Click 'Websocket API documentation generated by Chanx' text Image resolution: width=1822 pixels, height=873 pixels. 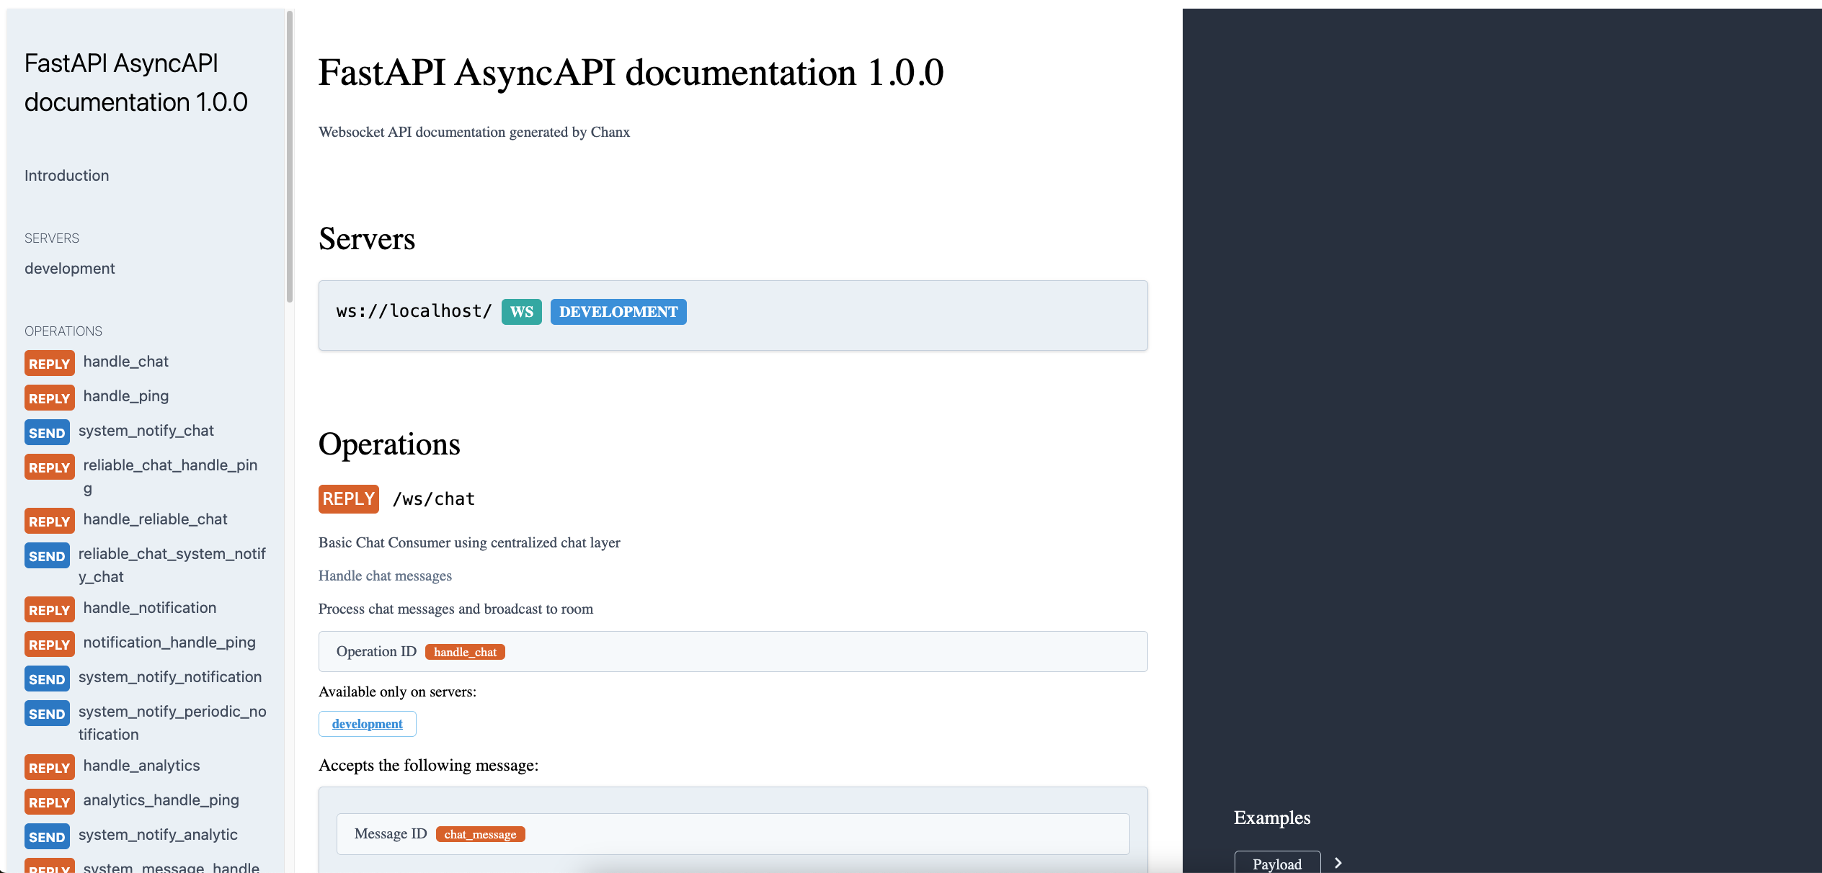tap(474, 133)
